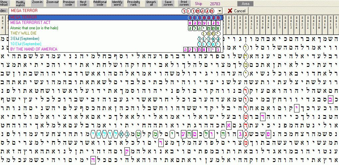Image resolution: width=339 pixels, height=165 pixels.
Task: Select '10 Elul (September)' list entry
Action: pos(116,44)
